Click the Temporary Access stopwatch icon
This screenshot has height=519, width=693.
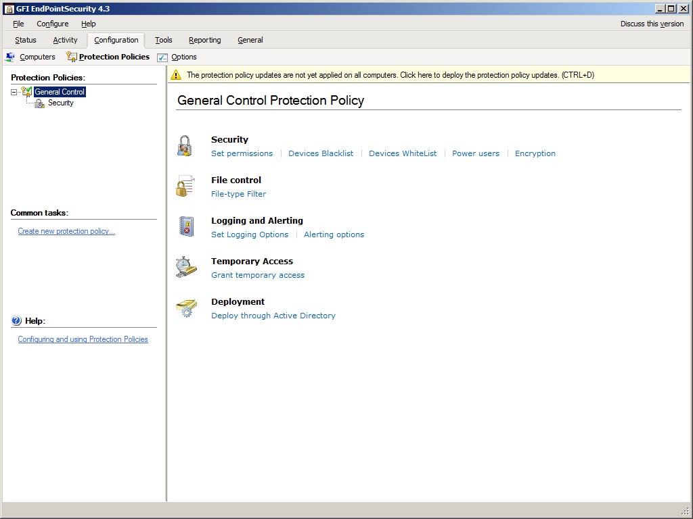(185, 267)
